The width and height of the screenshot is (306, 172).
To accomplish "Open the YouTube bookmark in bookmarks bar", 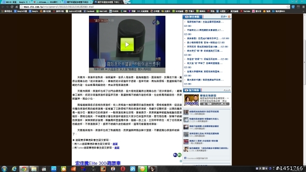I will click(x=245, y=11).
